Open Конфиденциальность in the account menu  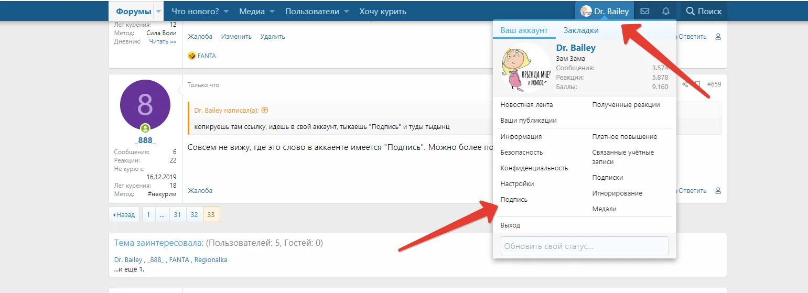click(x=534, y=168)
